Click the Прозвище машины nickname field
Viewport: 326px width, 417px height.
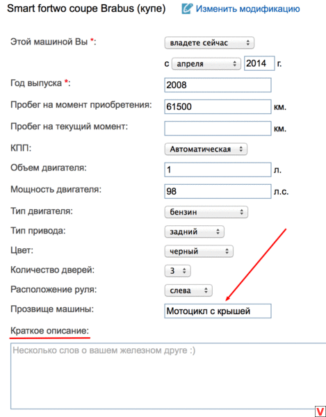[x=218, y=311]
